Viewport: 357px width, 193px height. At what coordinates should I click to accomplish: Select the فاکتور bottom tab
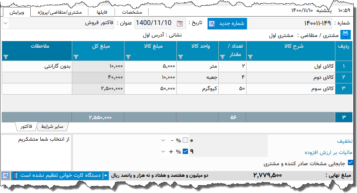(26, 127)
